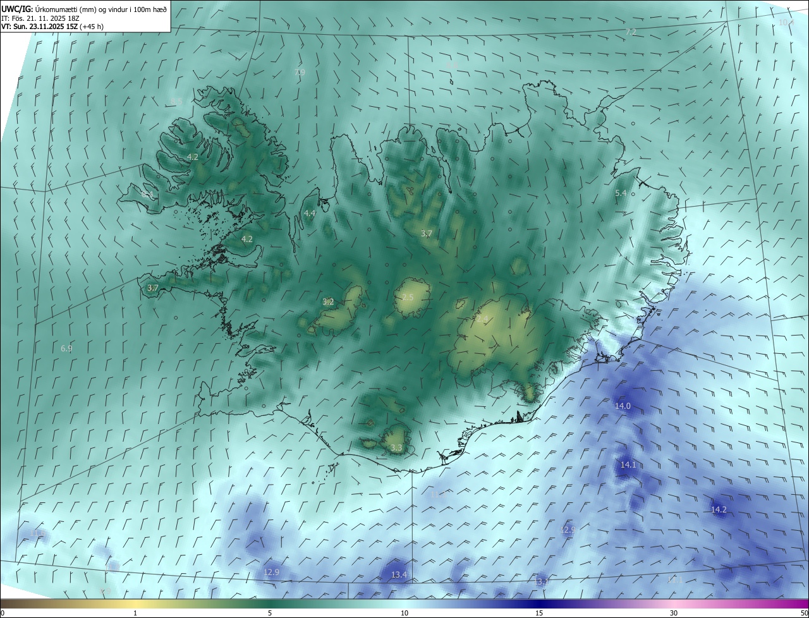Click the 13.4 value label
Image resolution: width=809 pixels, height=618 pixels.
click(x=399, y=574)
